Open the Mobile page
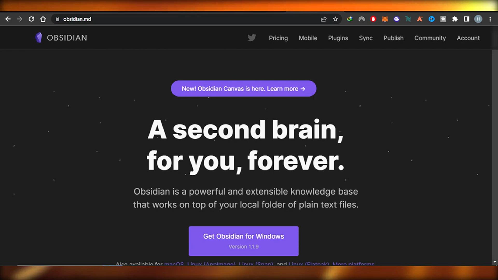This screenshot has height=280, width=498. coord(308,38)
